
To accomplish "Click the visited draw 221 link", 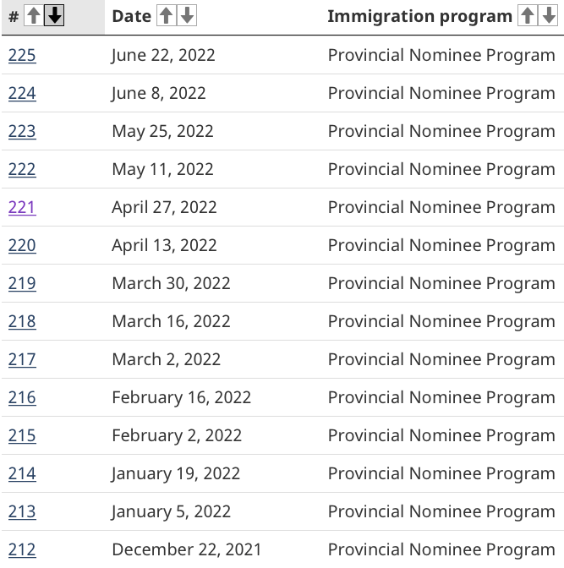I will [x=22, y=207].
